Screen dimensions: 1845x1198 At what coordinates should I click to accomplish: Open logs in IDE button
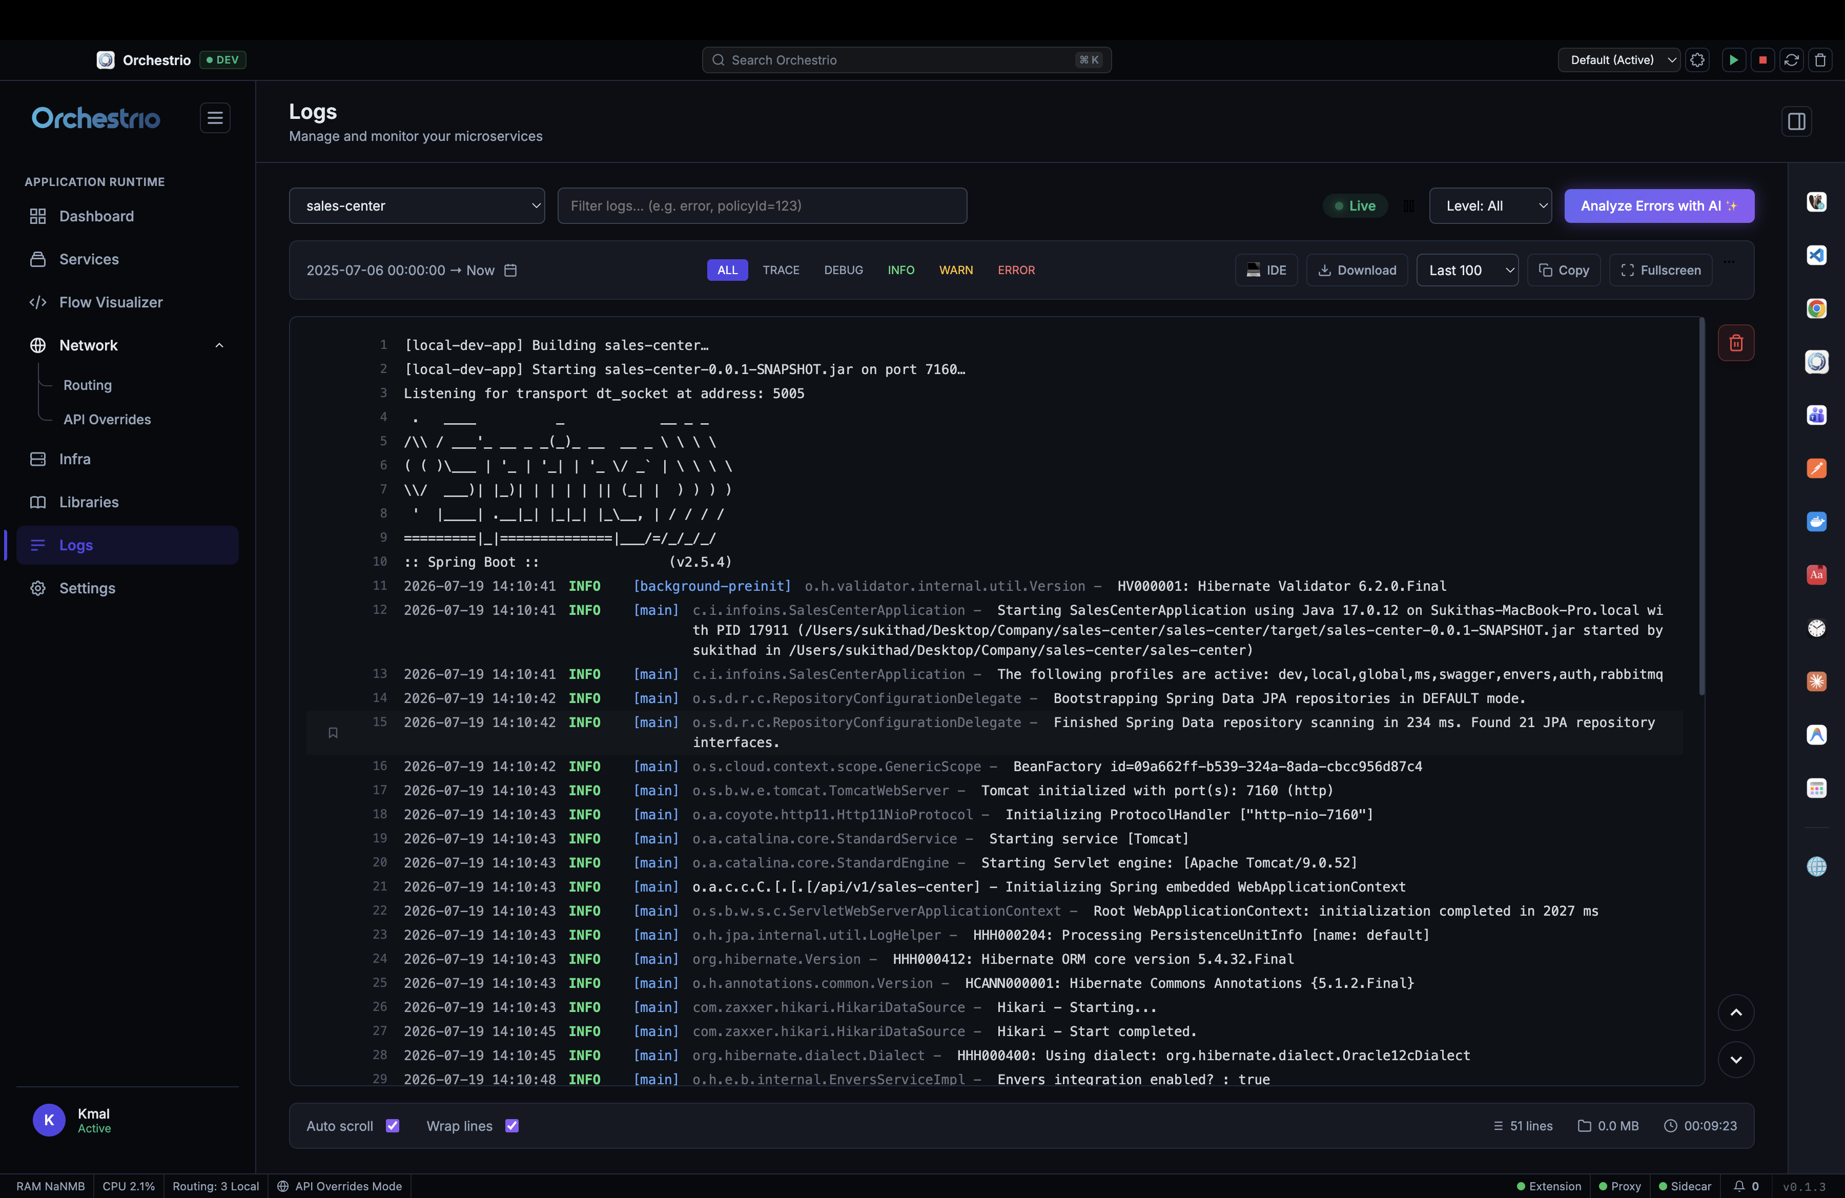[1266, 271]
